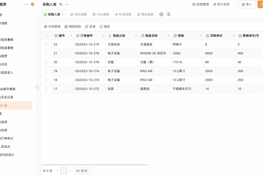
Task: Click the 物品名称 column type icon
Action: click(143, 36)
